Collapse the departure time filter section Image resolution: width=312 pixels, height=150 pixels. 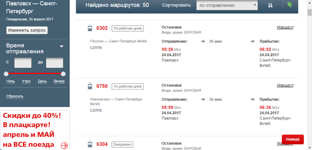click(62, 46)
